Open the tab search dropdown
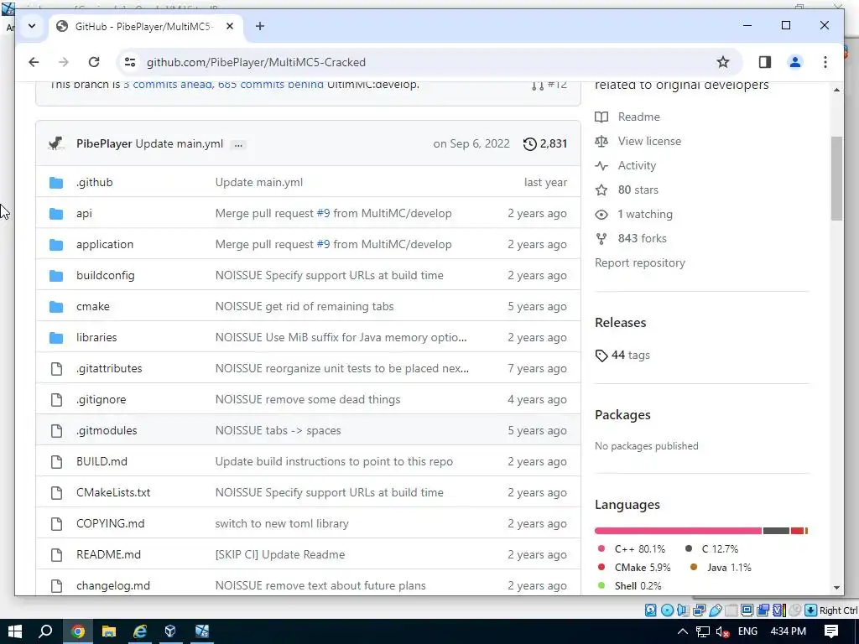 tap(32, 26)
